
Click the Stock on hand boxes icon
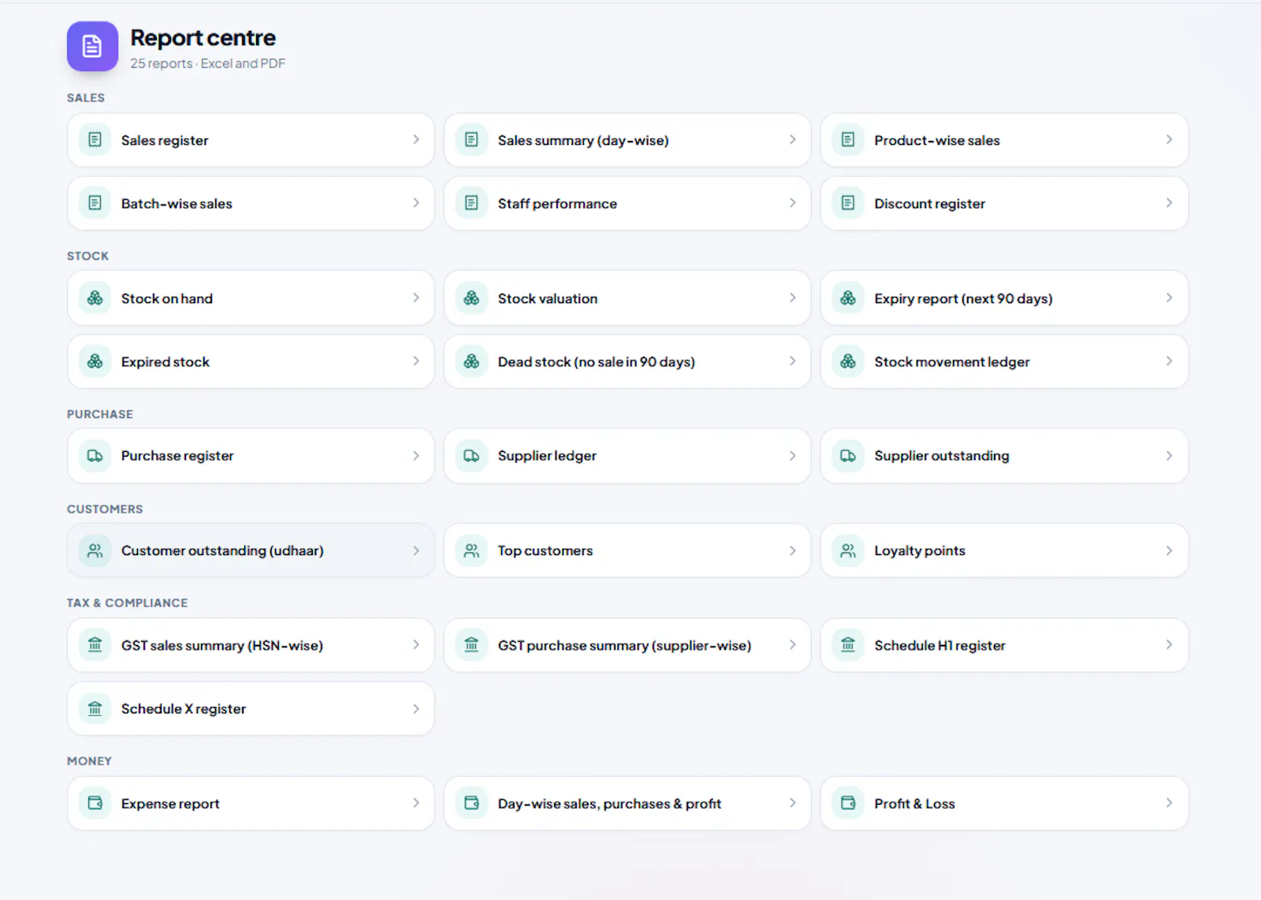[x=95, y=298]
